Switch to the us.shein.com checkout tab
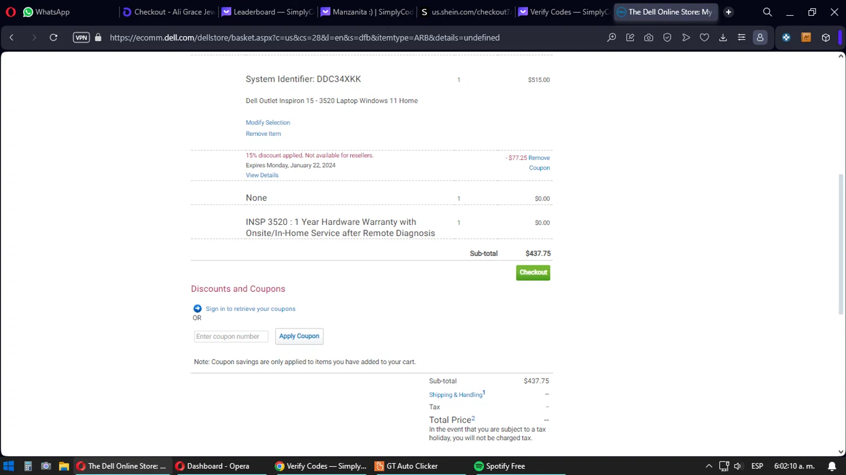 [x=466, y=12]
